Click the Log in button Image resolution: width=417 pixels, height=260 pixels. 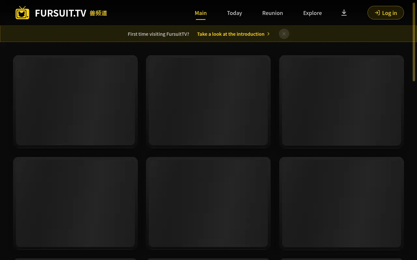(x=386, y=13)
